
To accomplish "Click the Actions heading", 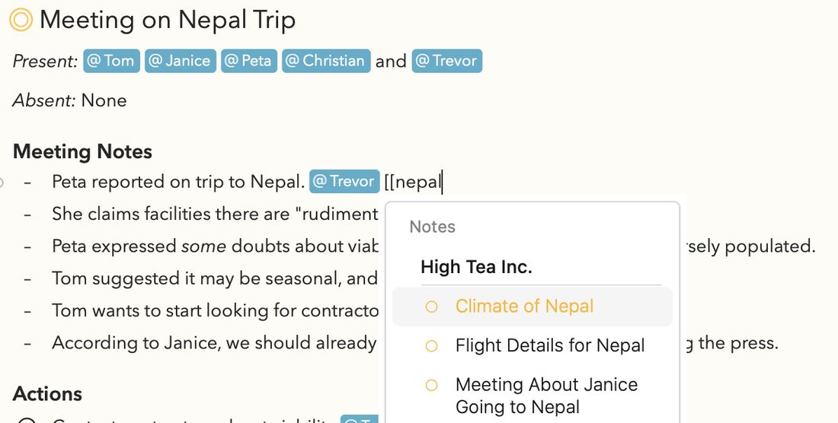I will [x=47, y=393].
